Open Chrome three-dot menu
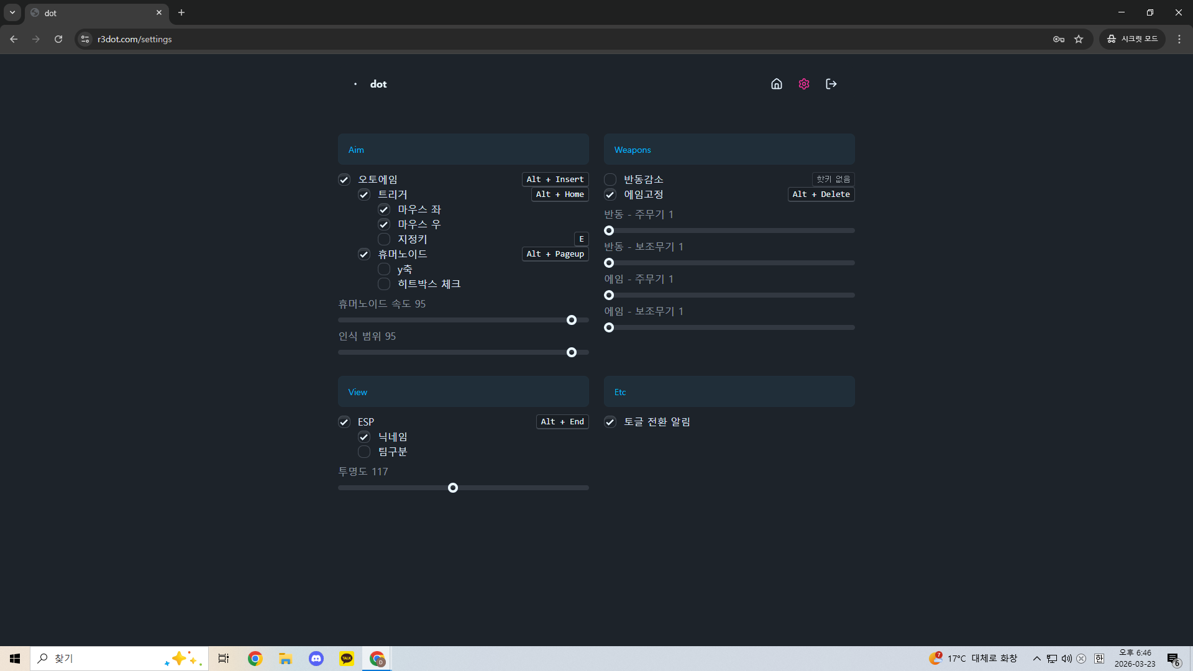Viewport: 1193px width, 671px height. click(x=1179, y=39)
